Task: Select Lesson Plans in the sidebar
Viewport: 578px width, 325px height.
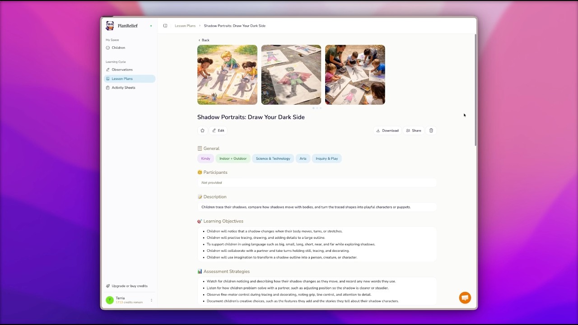Action: 130,79
